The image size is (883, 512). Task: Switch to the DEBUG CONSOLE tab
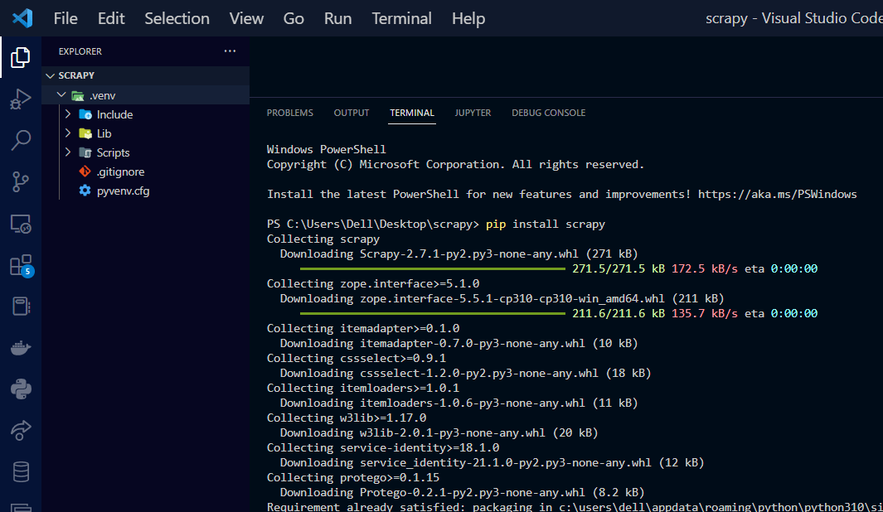[x=549, y=114]
